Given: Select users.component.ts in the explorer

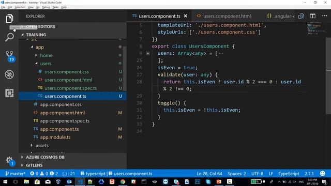Looking at the screenshot, I should click(x=72, y=96).
